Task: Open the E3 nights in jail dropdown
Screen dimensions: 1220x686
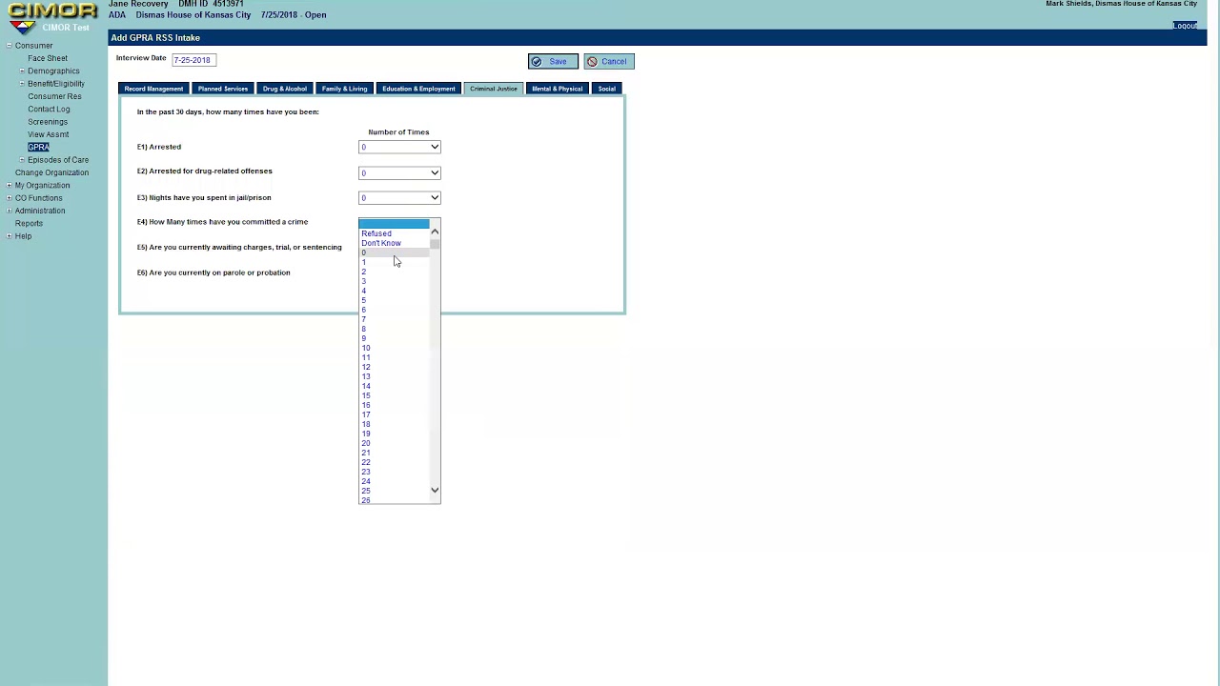Action: (399, 197)
